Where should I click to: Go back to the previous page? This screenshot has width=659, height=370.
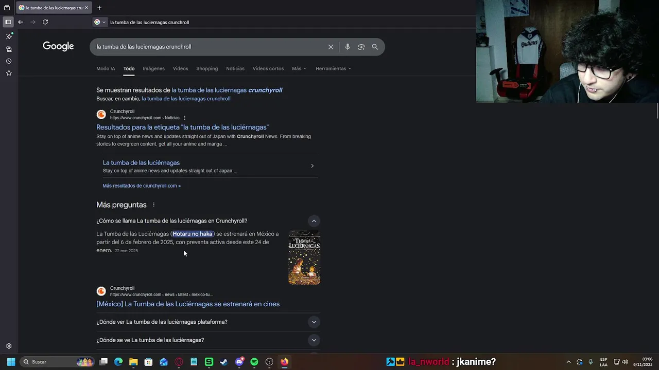point(21,22)
